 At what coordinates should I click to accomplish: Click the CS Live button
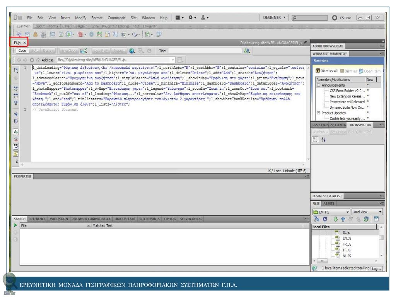pyautogui.click(x=341, y=18)
